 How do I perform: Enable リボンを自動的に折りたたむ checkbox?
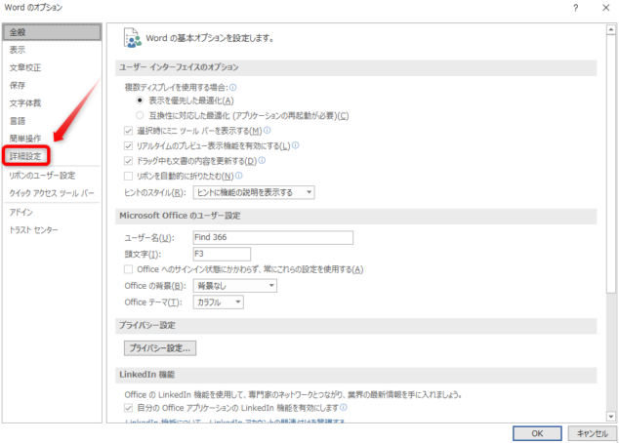pyautogui.click(x=128, y=176)
